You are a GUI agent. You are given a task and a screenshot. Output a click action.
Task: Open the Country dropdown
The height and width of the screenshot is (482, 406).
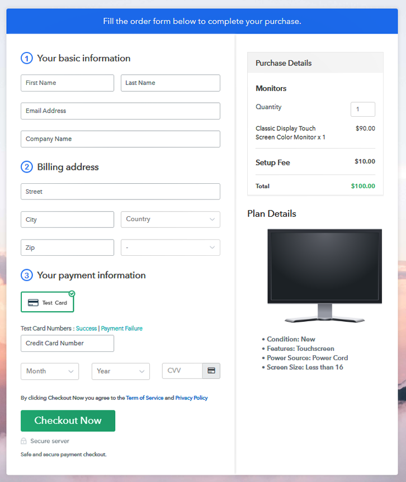(x=170, y=219)
